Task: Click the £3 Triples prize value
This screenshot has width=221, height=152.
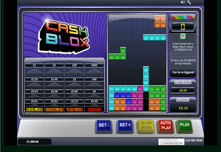Action: tap(74, 79)
